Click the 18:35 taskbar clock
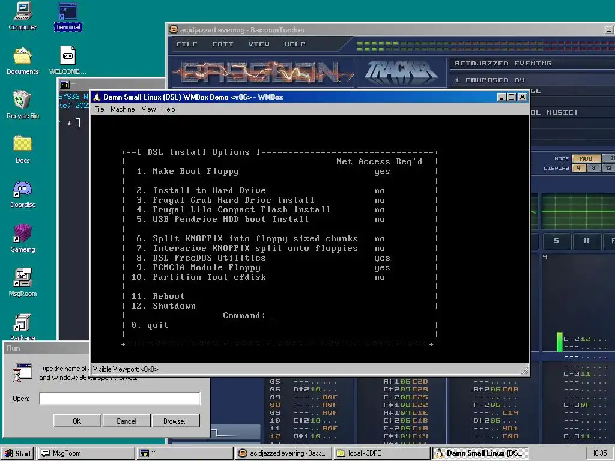Screen dimensions: 615x461 (599, 453)
